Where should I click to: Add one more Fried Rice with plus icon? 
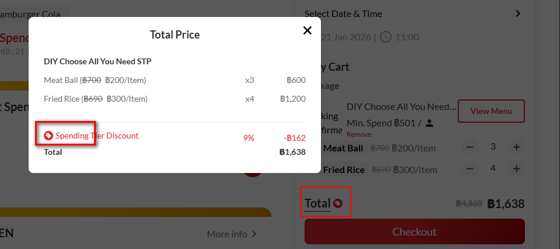click(516, 169)
